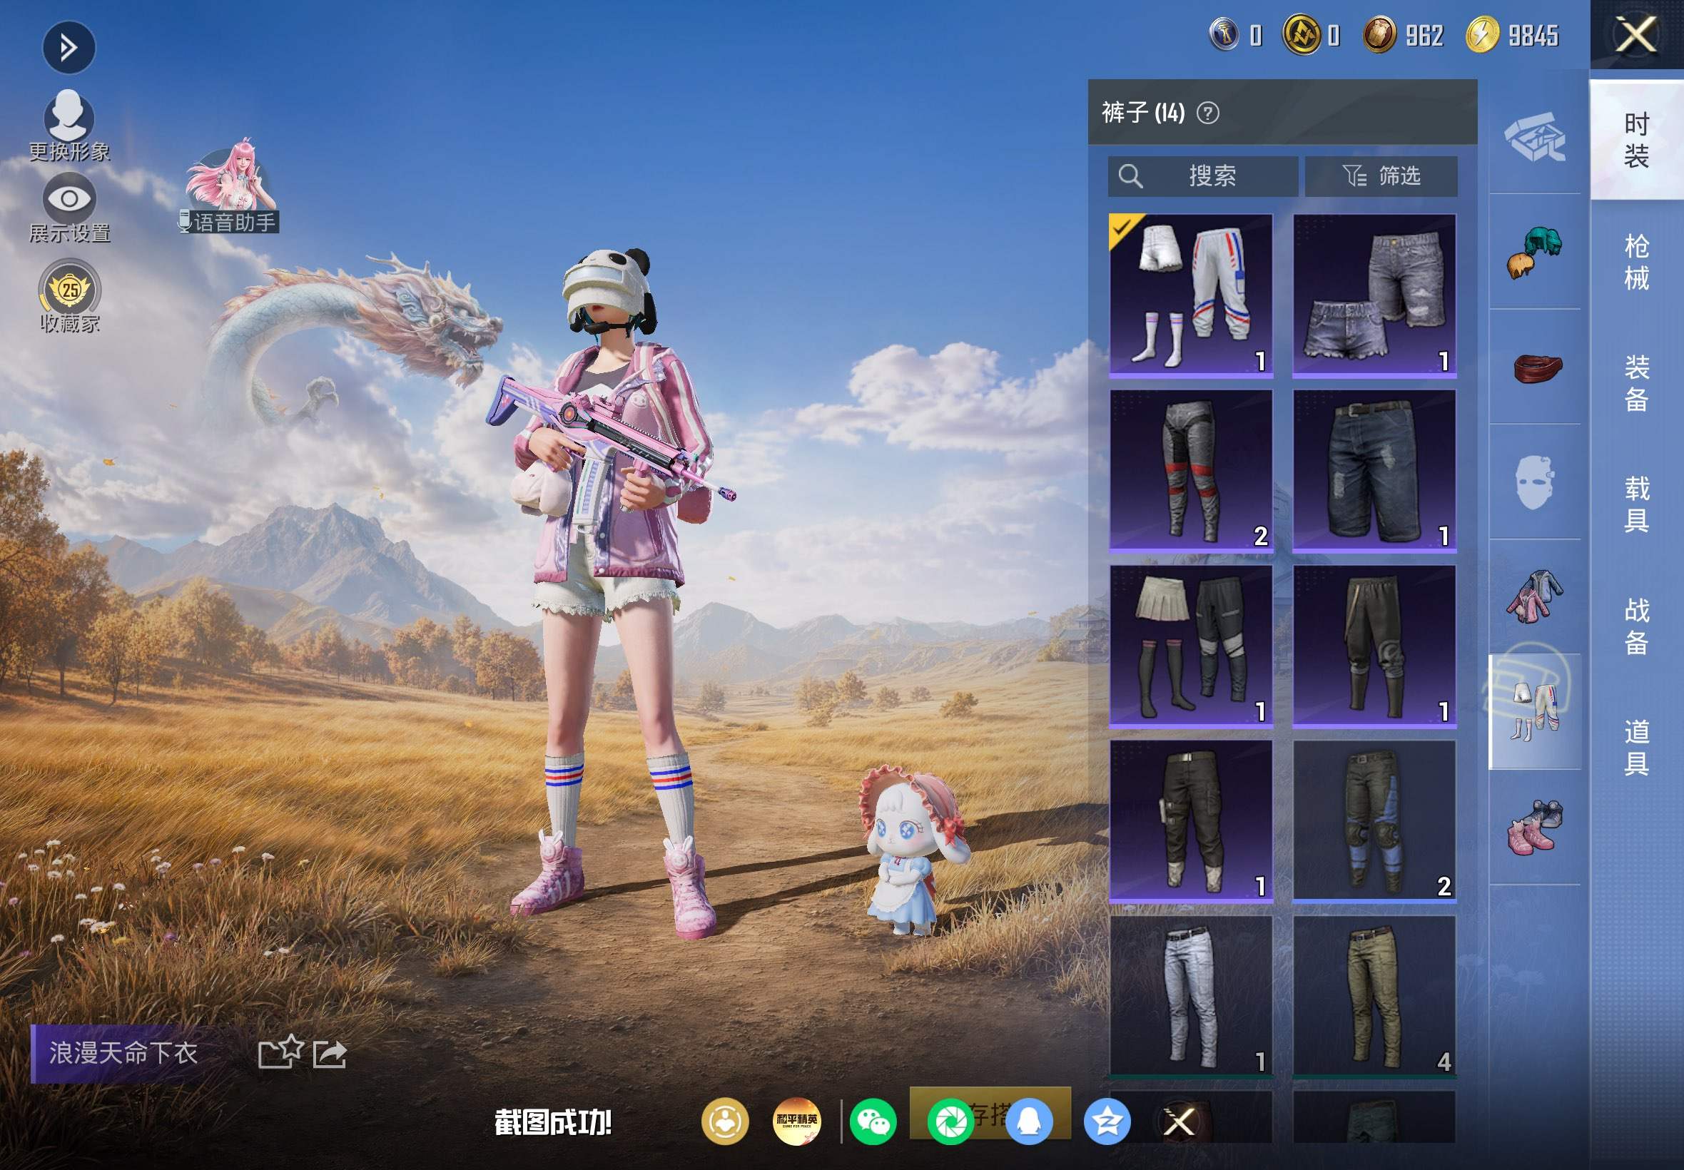Switch to the 枪械 firearms tab
This screenshot has width=1684, height=1170.
1637,262
